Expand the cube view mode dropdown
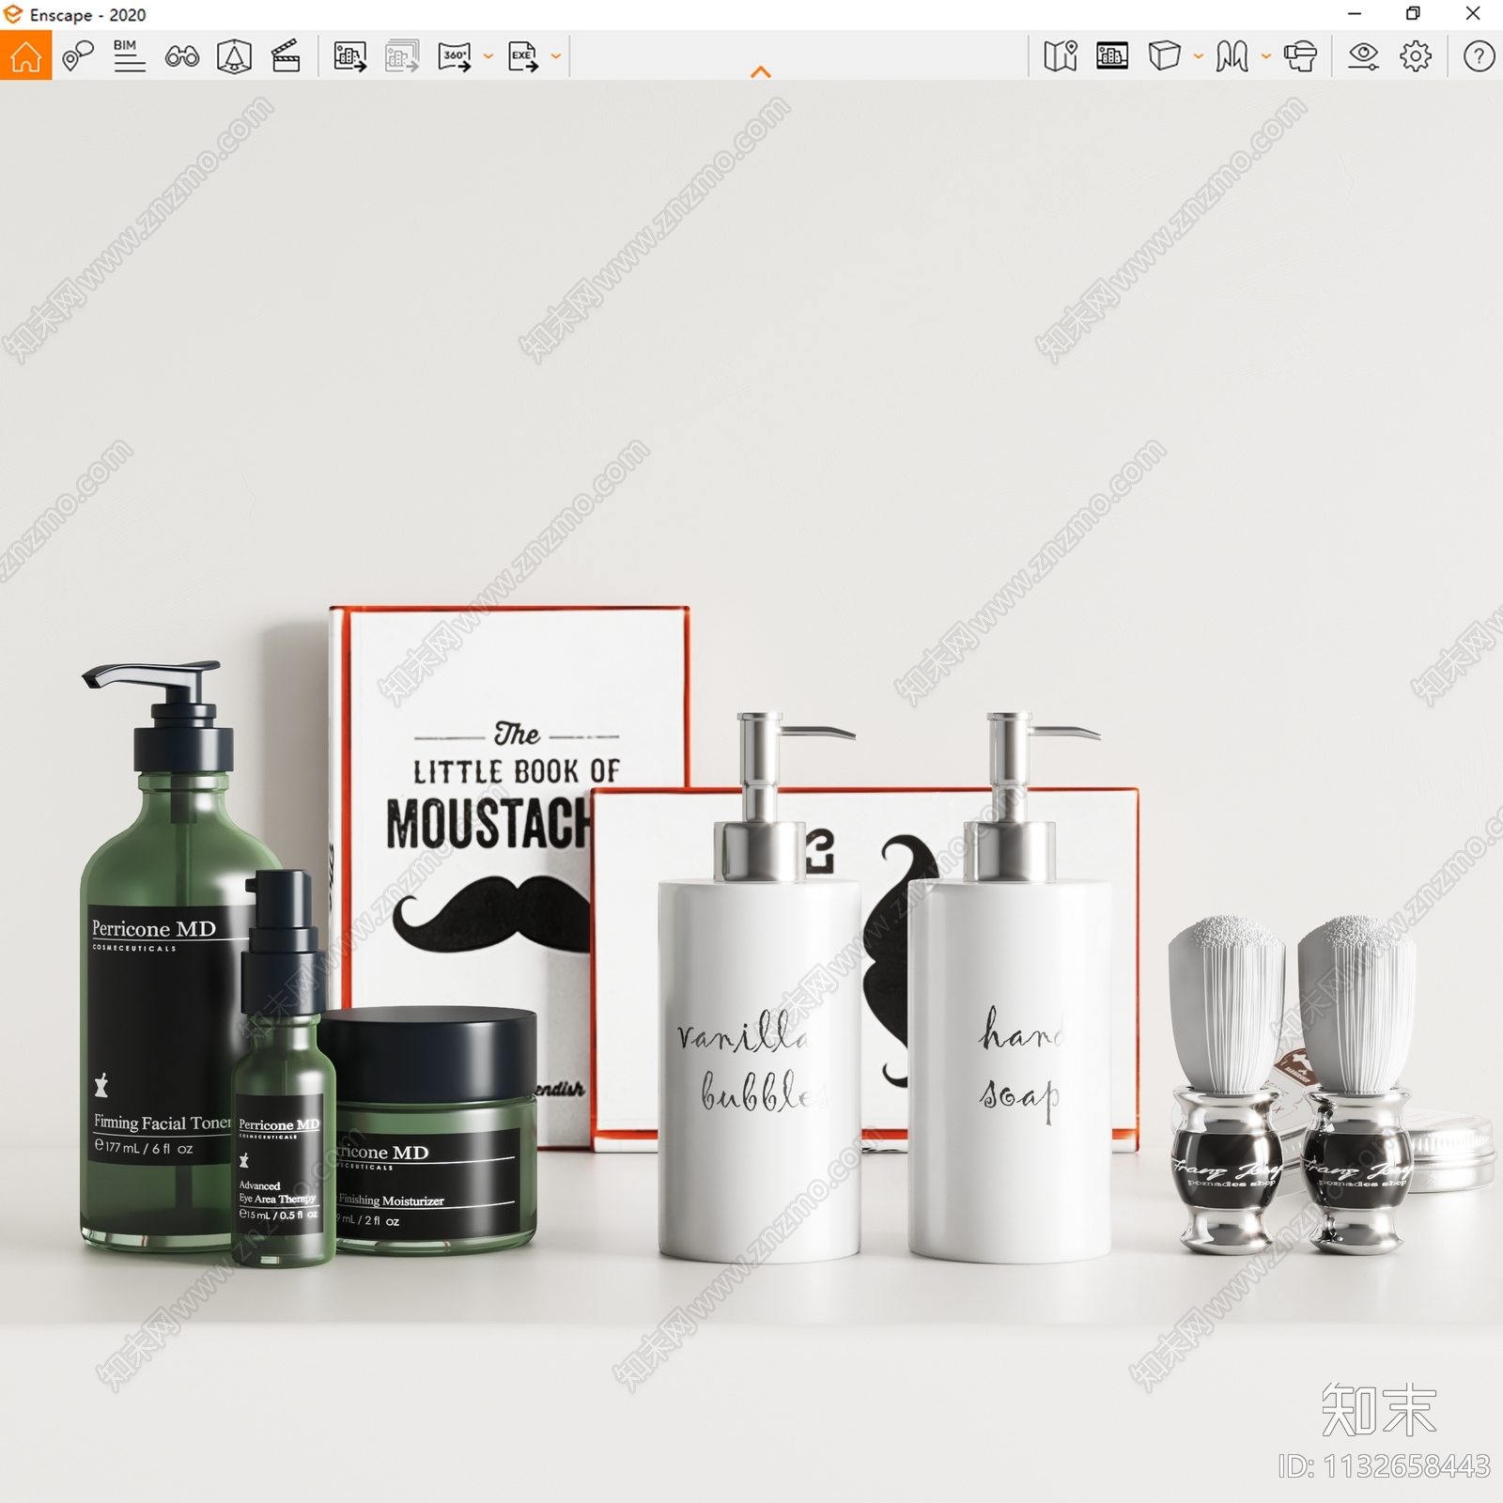1503x1503 pixels. pos(1199,56)
